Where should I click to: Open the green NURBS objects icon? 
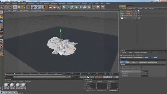(x=72, y=7)
